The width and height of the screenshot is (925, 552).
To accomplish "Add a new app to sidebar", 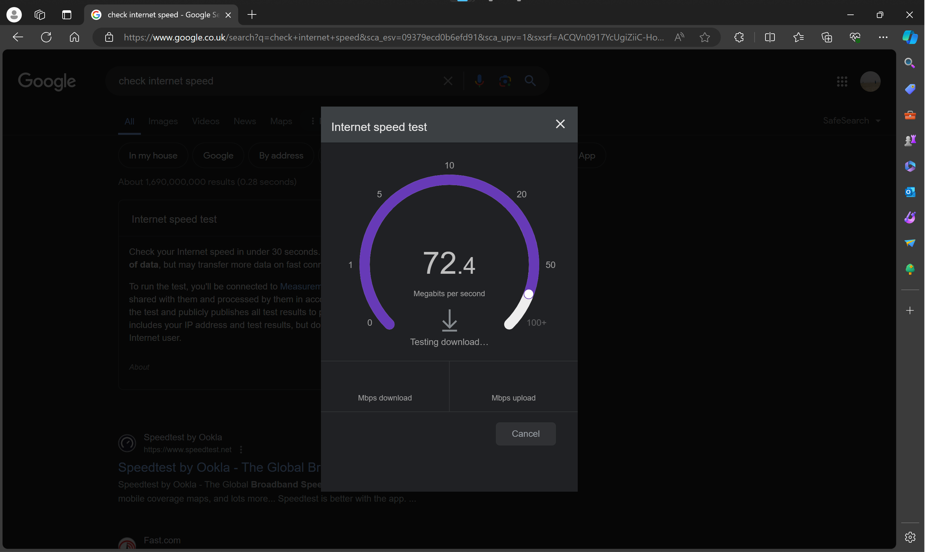I will click(910, 310).
